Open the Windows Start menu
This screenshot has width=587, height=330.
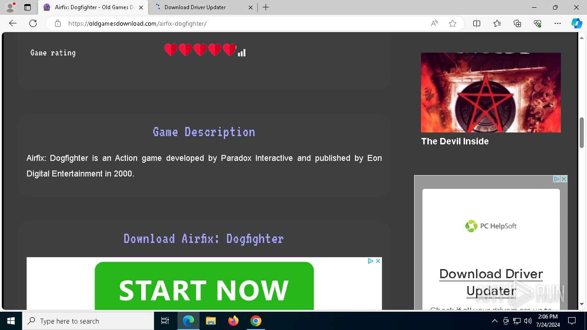click(x=11, y=321)
